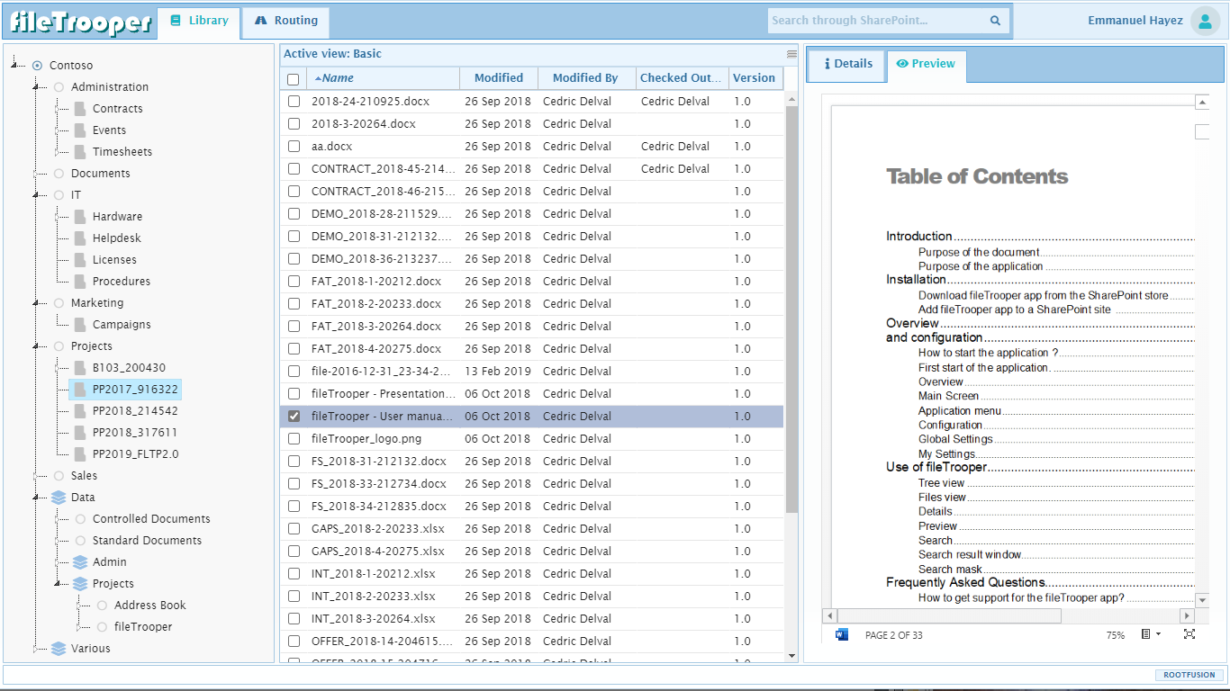This screenshot has height=691, width=1230.
Task: Click the ROOTFUSION link in the footer
Action: point(1189,675)
